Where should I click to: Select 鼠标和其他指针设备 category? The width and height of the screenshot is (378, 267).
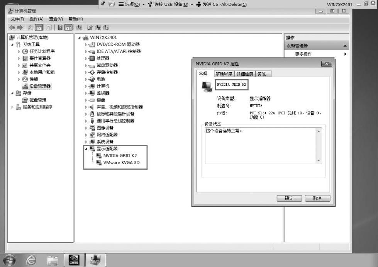[115, 114]
